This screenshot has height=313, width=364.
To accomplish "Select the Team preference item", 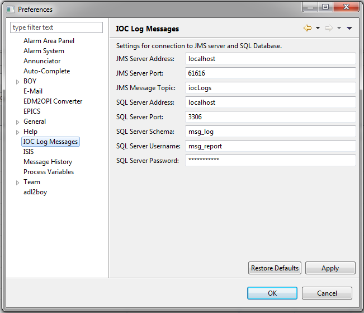I will pyautogui.click(x=31, y=182).
